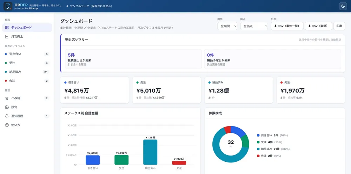The image size is (351, 174).
Task: Click the 受注 ¥5,010万 KPI card
Action: 166,90
